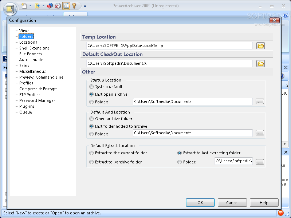Click the New archive icon in quick toolbar

(24, 6)
